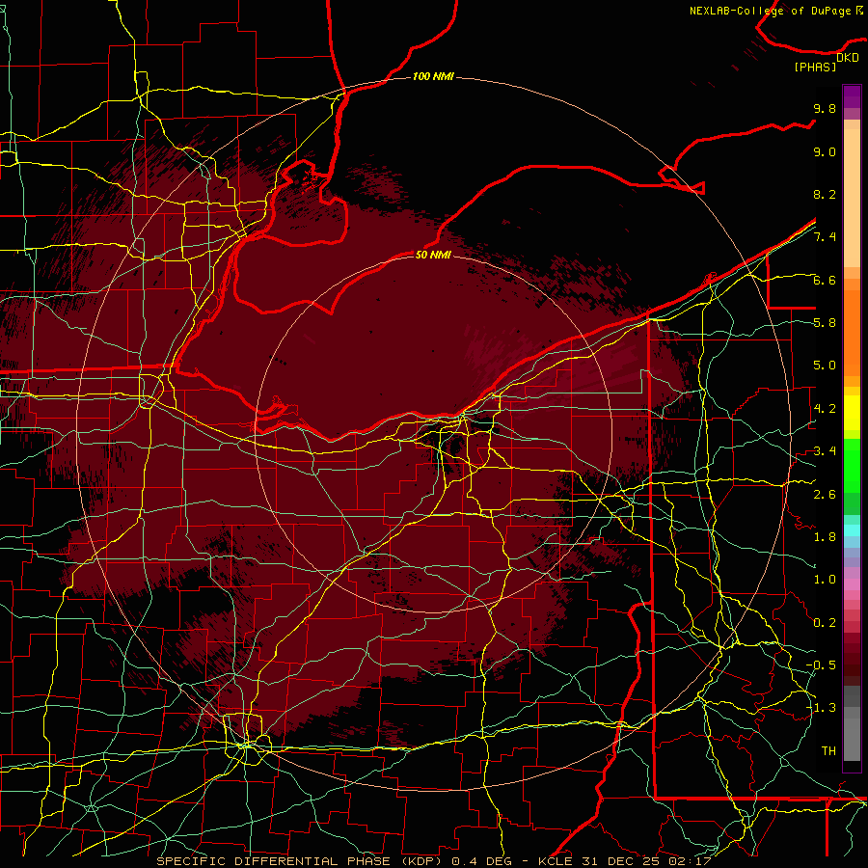This screenshot has width=868, height=868.
Task: Select the 8.2 value on the scale
Action: click(x=825, y=194)
